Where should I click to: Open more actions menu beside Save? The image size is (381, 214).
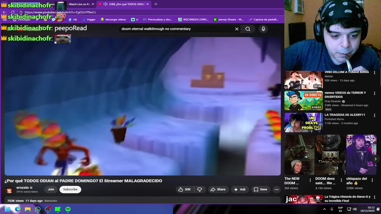(277, 189)
